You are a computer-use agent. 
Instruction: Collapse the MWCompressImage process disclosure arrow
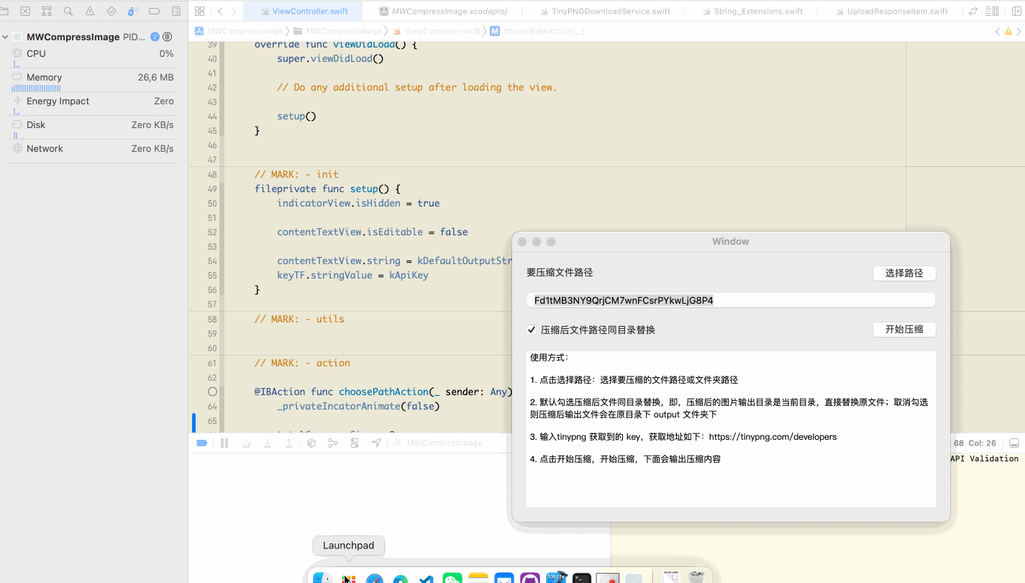click(x=6, y=37)
